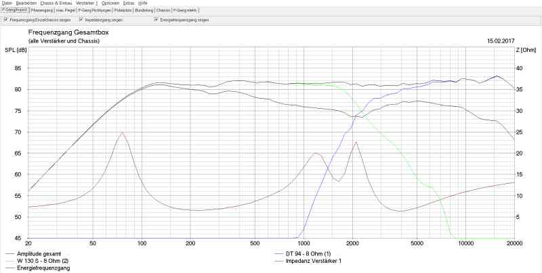Click the 50 Hz frequency axis label
542x273 pixels.
coord(93,243)
